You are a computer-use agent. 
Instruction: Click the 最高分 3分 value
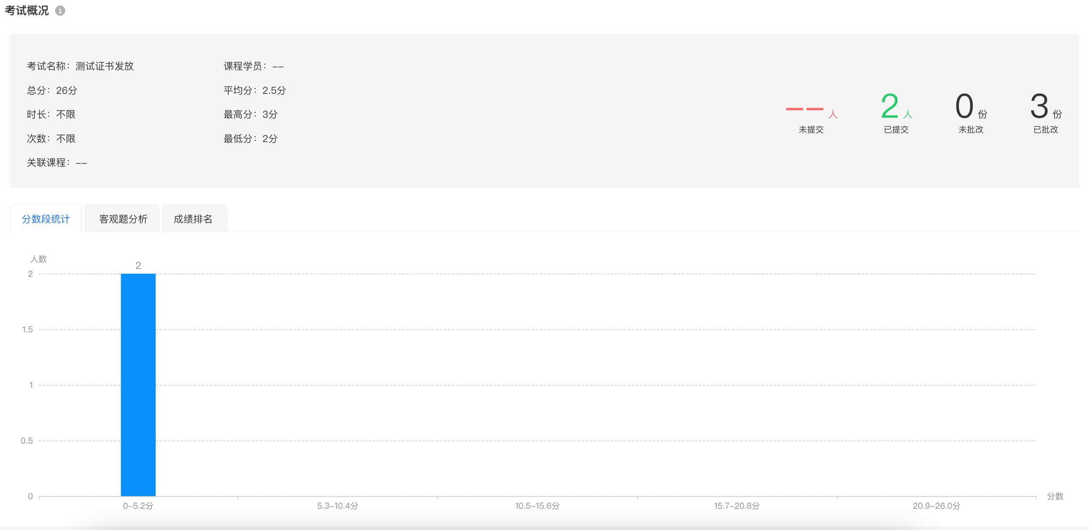(x=270, y=114)
